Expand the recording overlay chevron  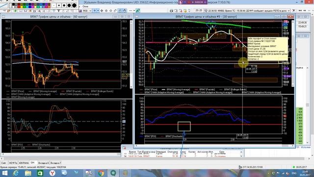tap(205, 2)
